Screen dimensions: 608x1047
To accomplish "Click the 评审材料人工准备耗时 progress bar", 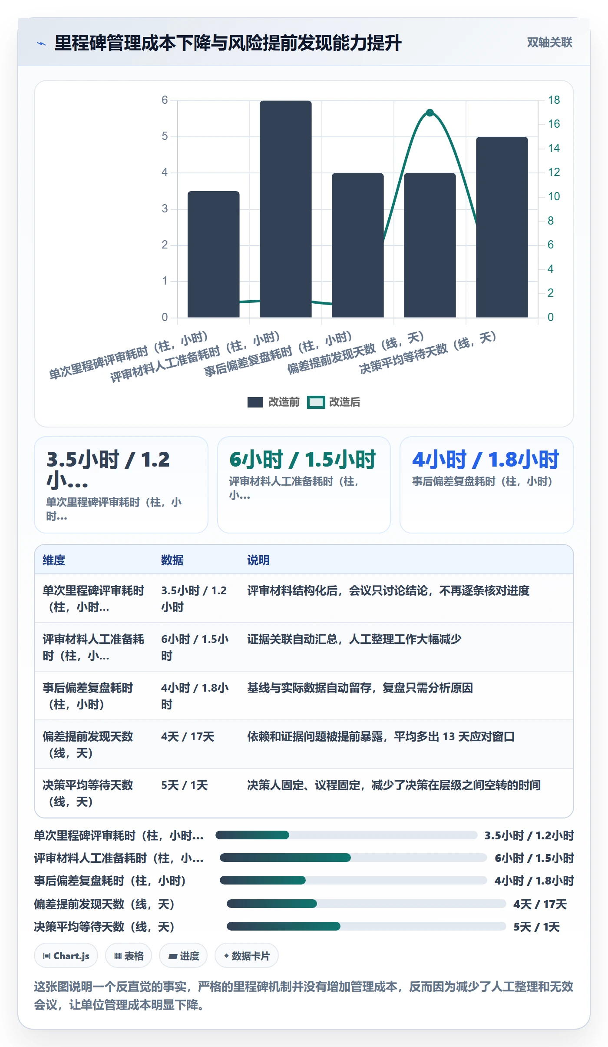I will (353, 858).
